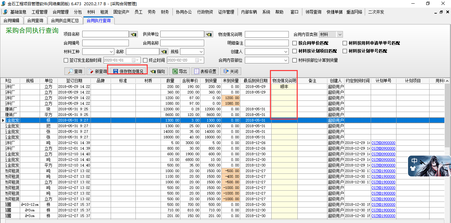Open plan number link CGTHD0900000 in first linked row
451x223 pixels.
383,143
